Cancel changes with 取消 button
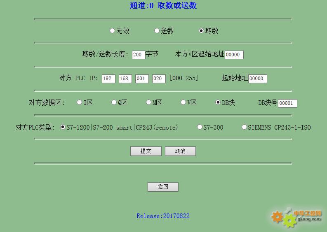Image resolution: width=327 pixels, height=232 pixels. click(180, 151)
